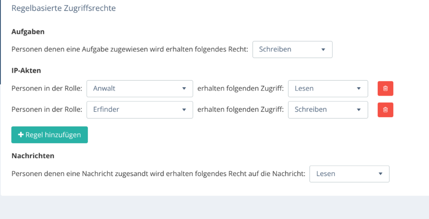Click the IP-Akten section title
Viewport: 429px width, 219px height.
26,70
